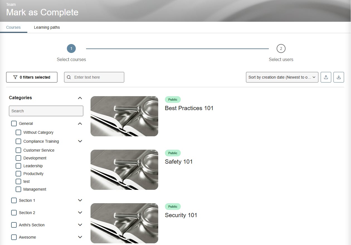The height and width of the screenshot is (245, 351).
Task: Expand the Compliance Training subcategories
Action: [x=80, y=141]
